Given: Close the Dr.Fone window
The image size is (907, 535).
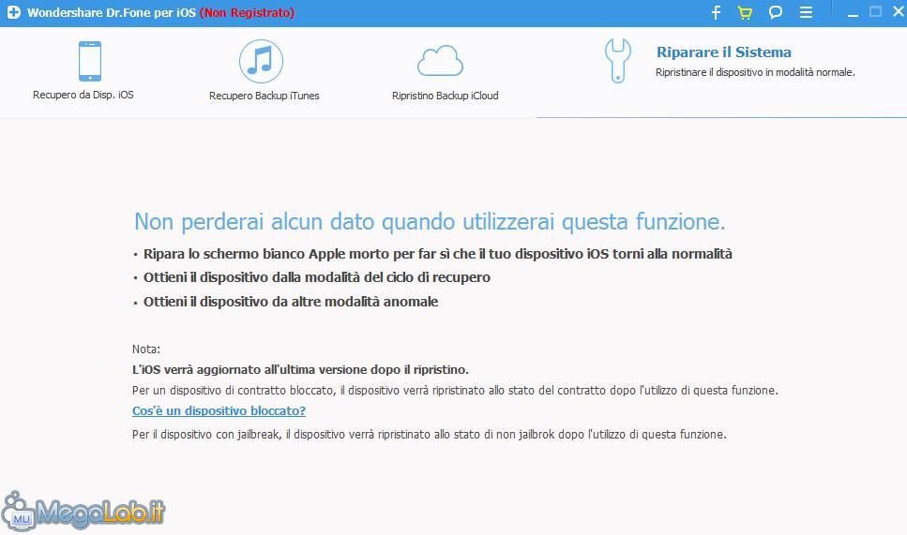Looking at the screenshot, I should pos(899,11).
